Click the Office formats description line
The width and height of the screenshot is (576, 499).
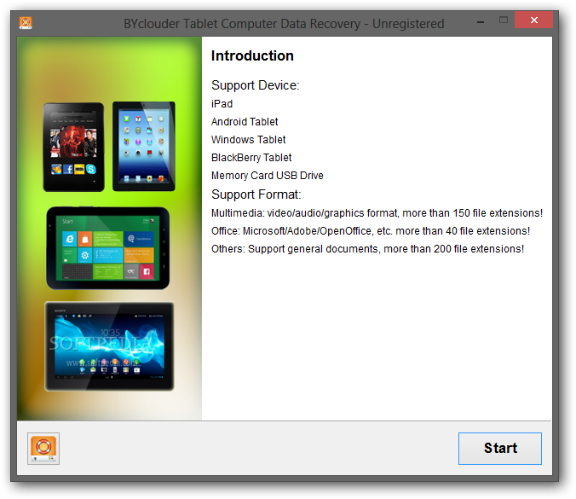pyautogui.click(x=371, y=231)
